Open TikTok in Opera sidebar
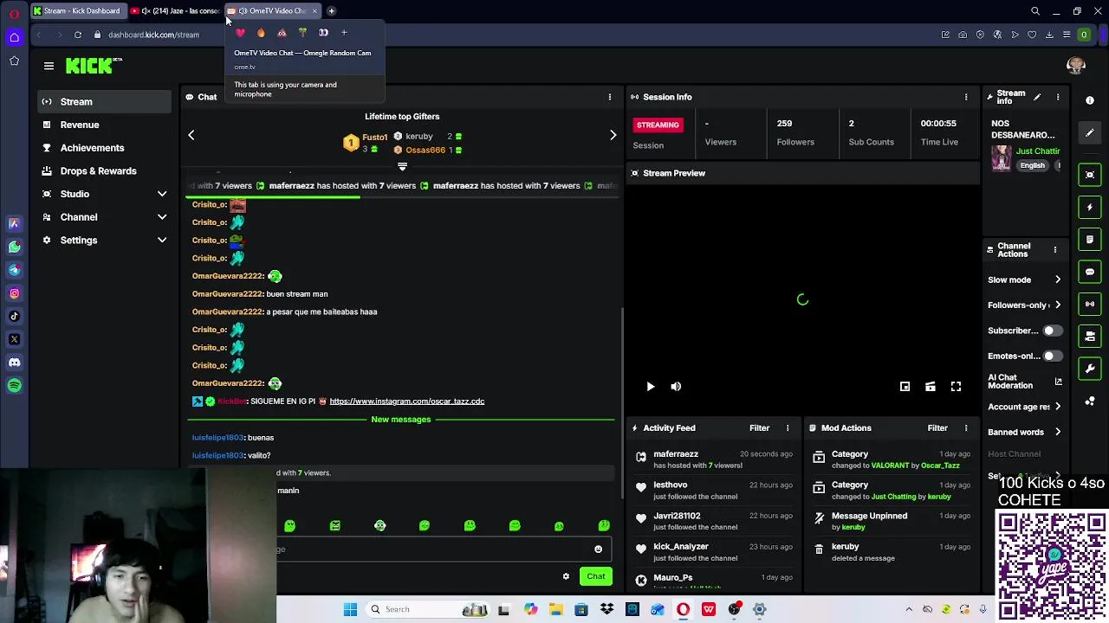This screenshot has height=623, width=1109. pyautogui.click(x=15, y=316)
